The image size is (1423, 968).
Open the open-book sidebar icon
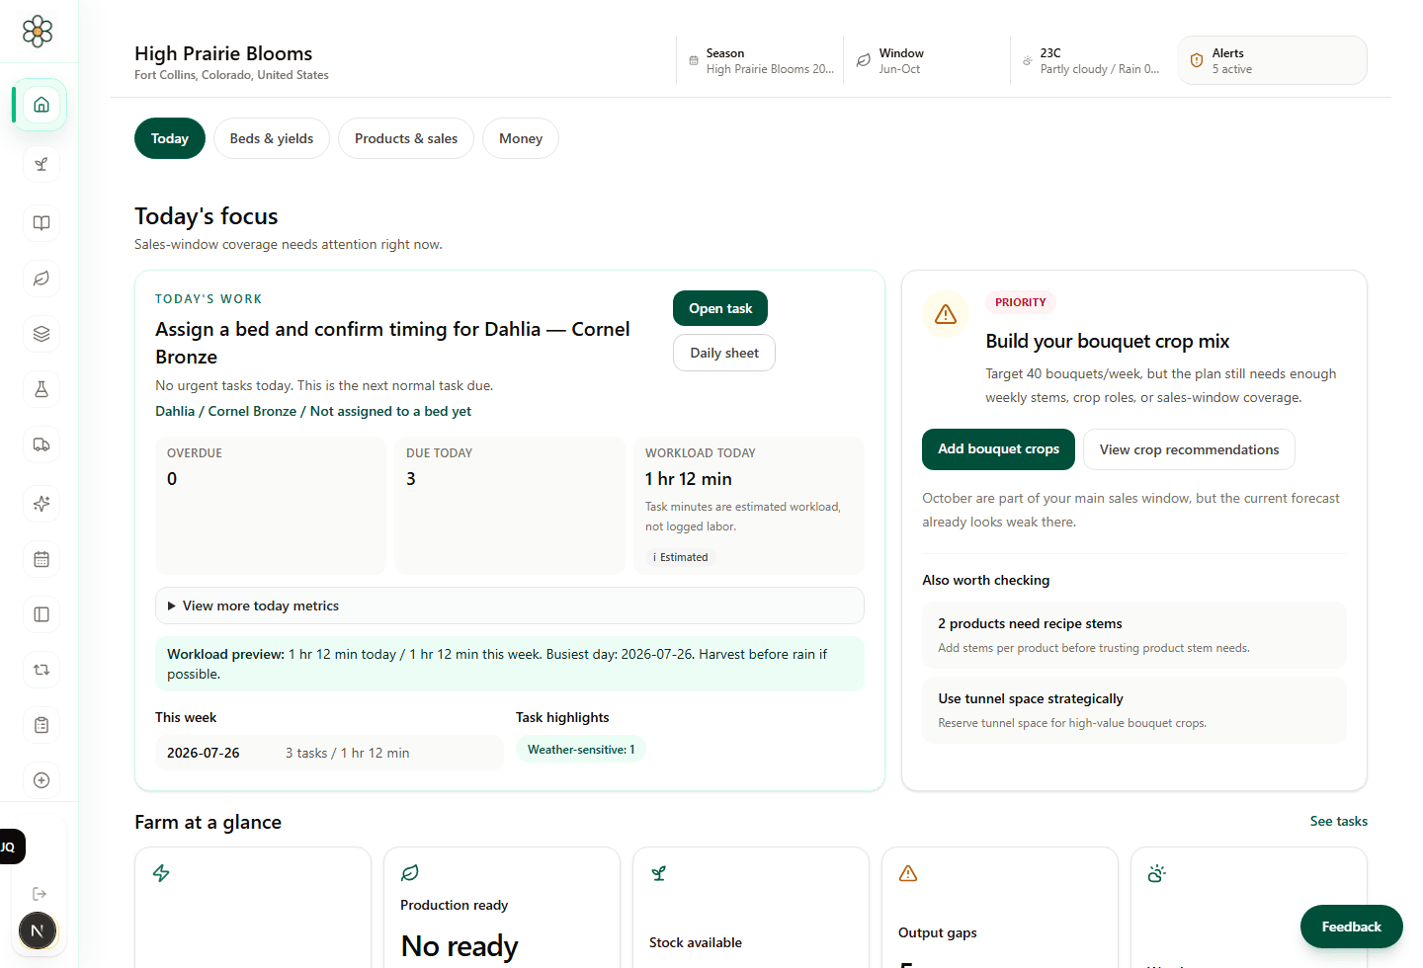pyautogui.click(x=42, y=223)
